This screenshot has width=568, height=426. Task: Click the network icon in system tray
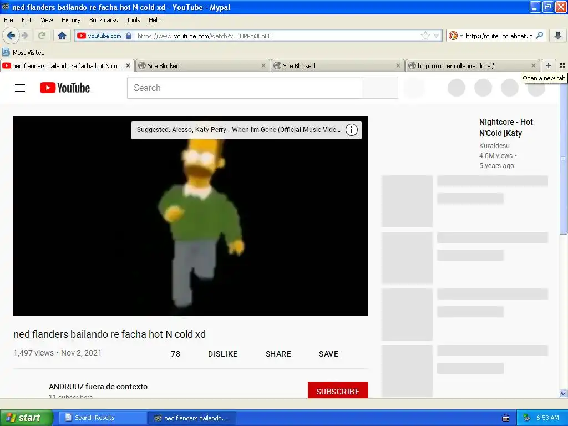click(x=526, y=418)
